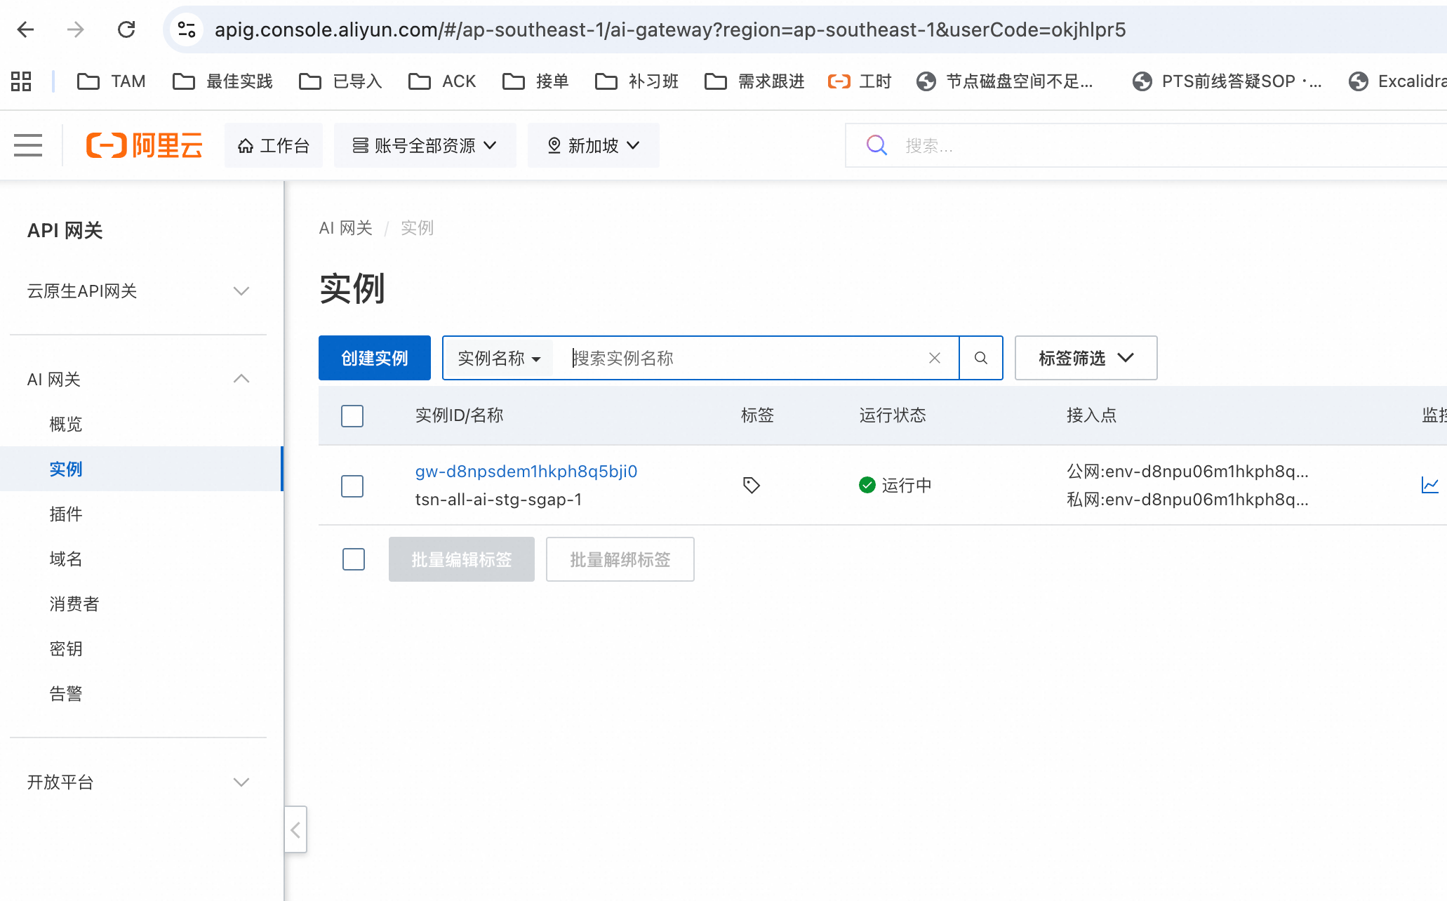1447x901 pixels.
Task: Open 密钥 in the sidebar
Action: 66,648
